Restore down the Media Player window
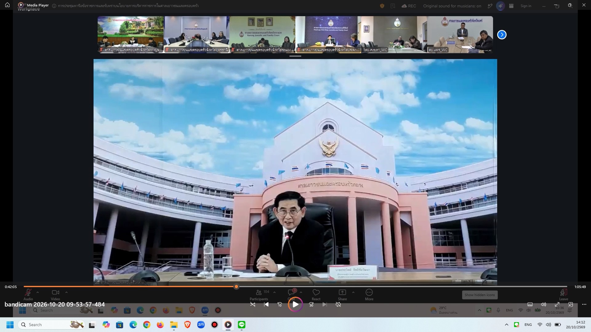591x332 pixels. [x=570, y=5]
